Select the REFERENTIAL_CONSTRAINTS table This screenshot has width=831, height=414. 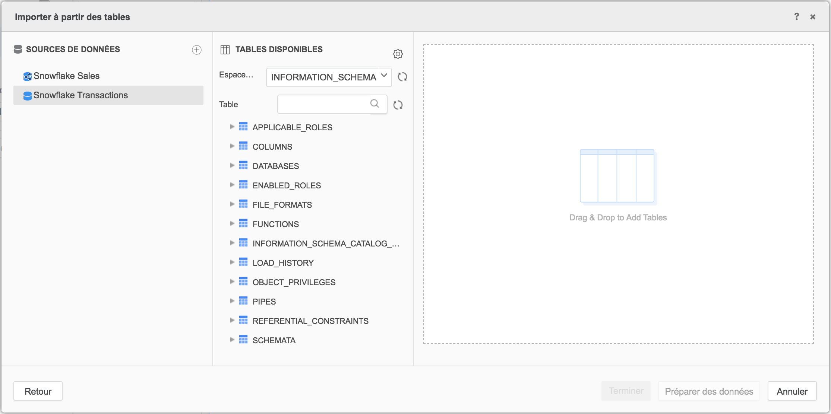pyautogui.click(x=310, y=321)
